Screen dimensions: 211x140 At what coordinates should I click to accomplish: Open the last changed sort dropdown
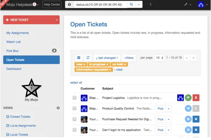107,58
